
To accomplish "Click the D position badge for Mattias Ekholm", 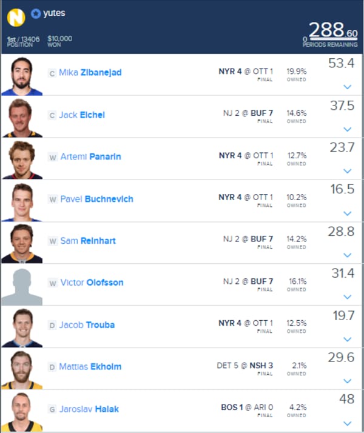I will [x=52, y=368].
